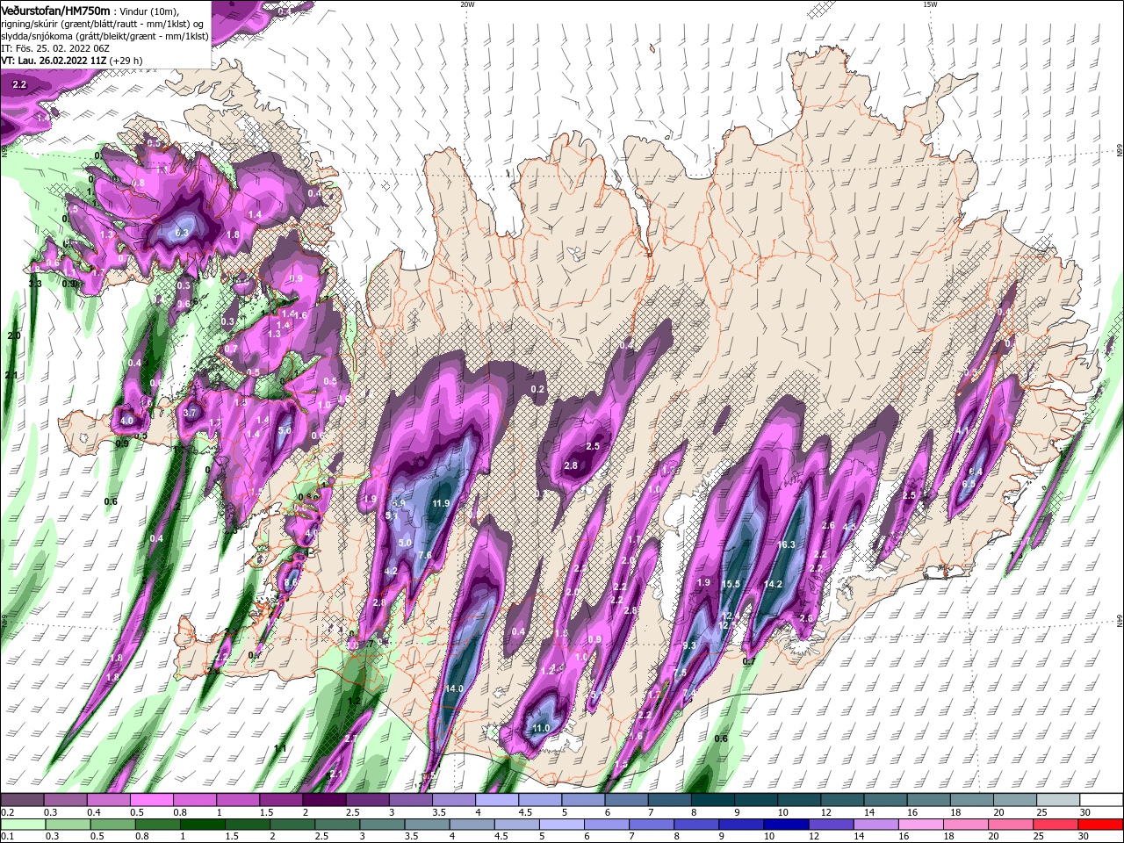Click the 6.3 value in Westfjords
This screenshot has width=1124, height=843.
click(182, 233)
